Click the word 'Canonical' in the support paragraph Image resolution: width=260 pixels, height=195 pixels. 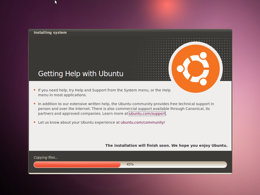(194, 109)
